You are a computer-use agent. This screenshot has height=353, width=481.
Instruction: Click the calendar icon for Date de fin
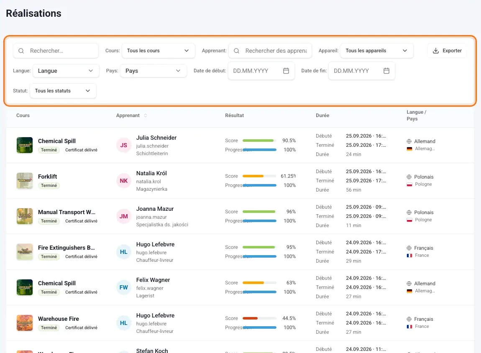pyautogui.click(x=386, y=71)
